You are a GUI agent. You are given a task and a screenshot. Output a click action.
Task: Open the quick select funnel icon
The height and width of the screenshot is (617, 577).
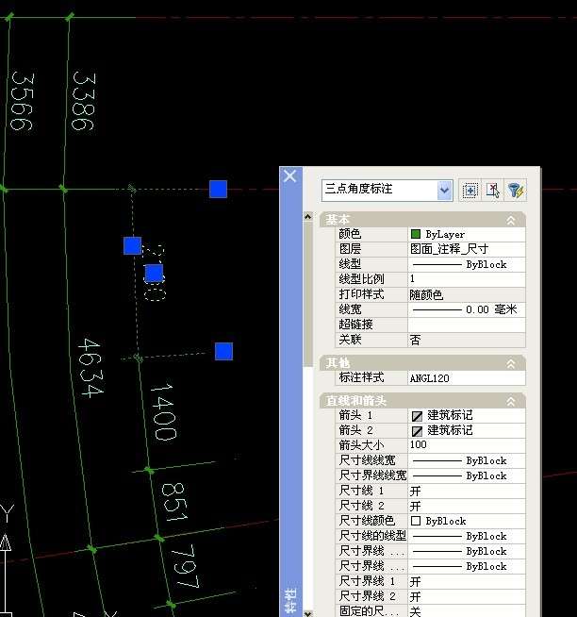[x=516, y=191]
